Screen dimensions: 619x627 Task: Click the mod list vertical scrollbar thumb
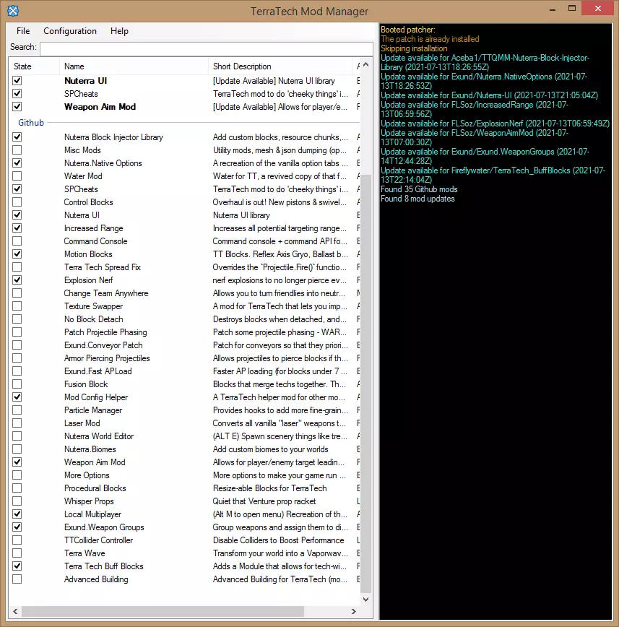click(x=365, y=383)
